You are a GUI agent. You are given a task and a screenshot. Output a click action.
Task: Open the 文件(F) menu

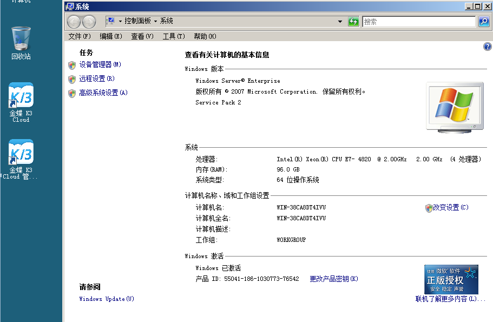(80, 36)
